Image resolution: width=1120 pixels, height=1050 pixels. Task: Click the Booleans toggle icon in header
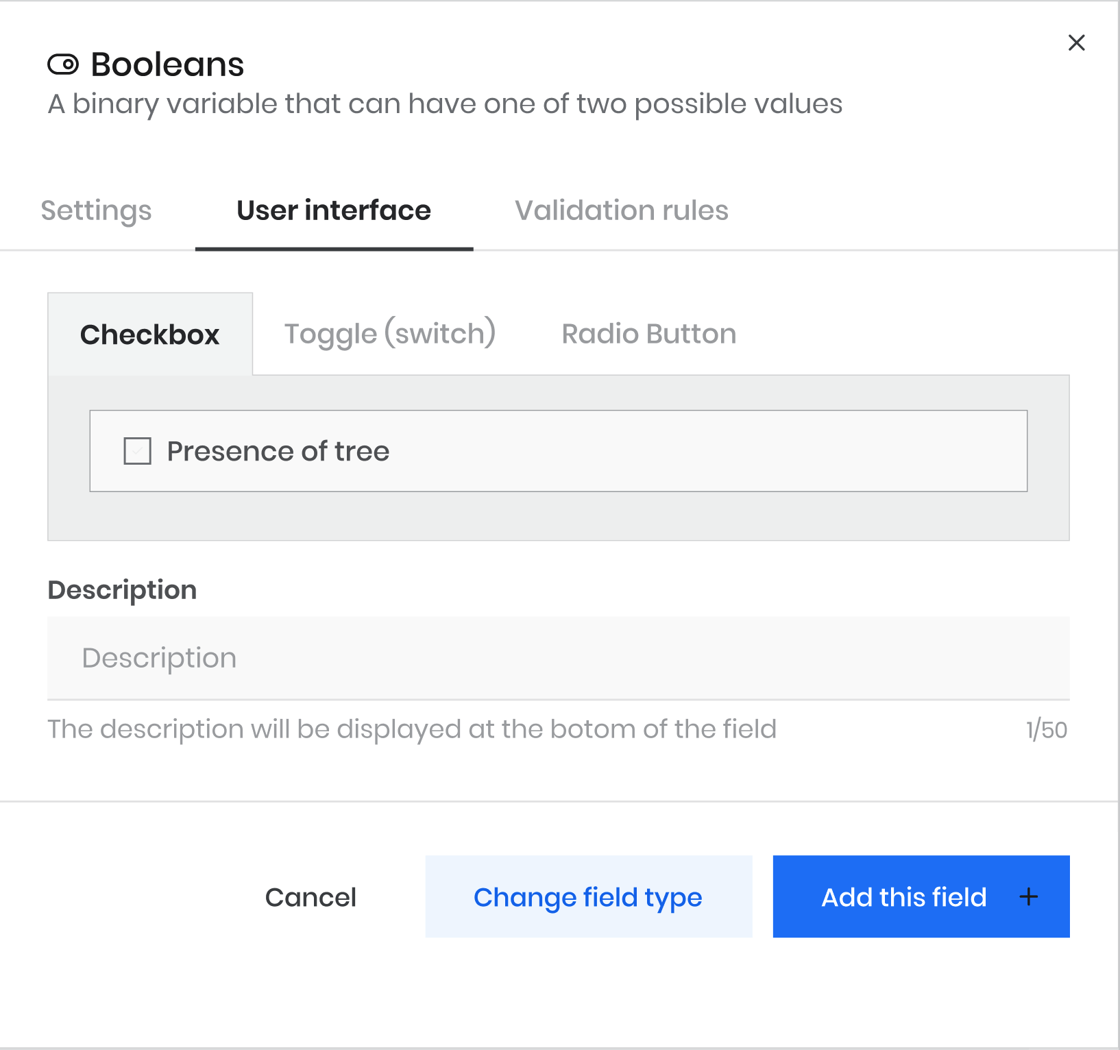pos(63,64)
